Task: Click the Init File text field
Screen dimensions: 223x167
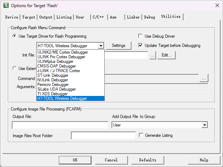Action: tap(126, 55)
